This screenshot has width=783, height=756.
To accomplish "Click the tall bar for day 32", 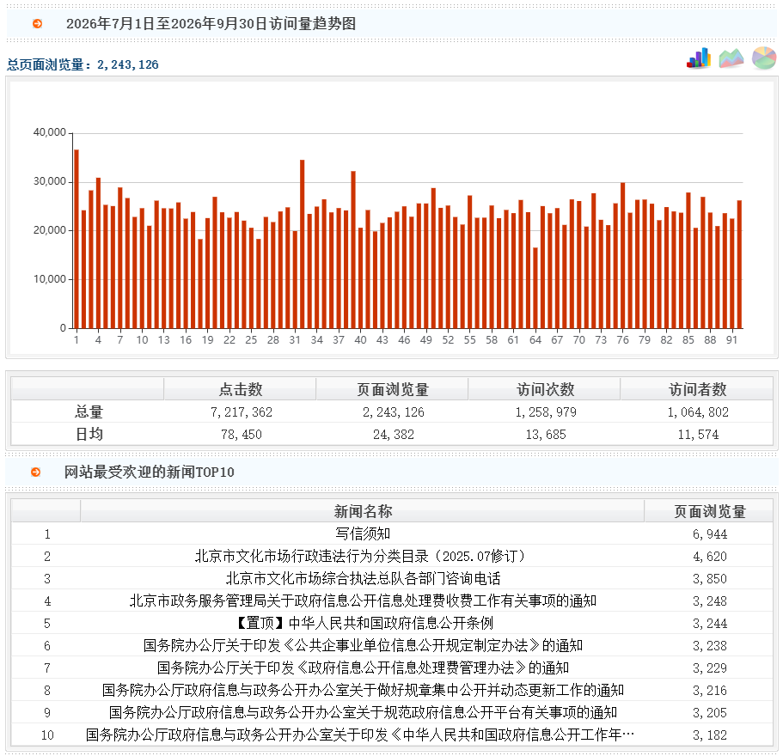I will [x=303, y=244].
